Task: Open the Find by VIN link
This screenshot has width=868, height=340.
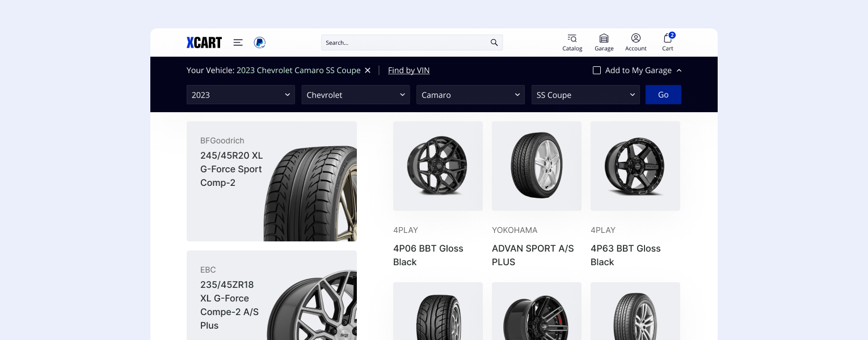Action: pos(408,70)
